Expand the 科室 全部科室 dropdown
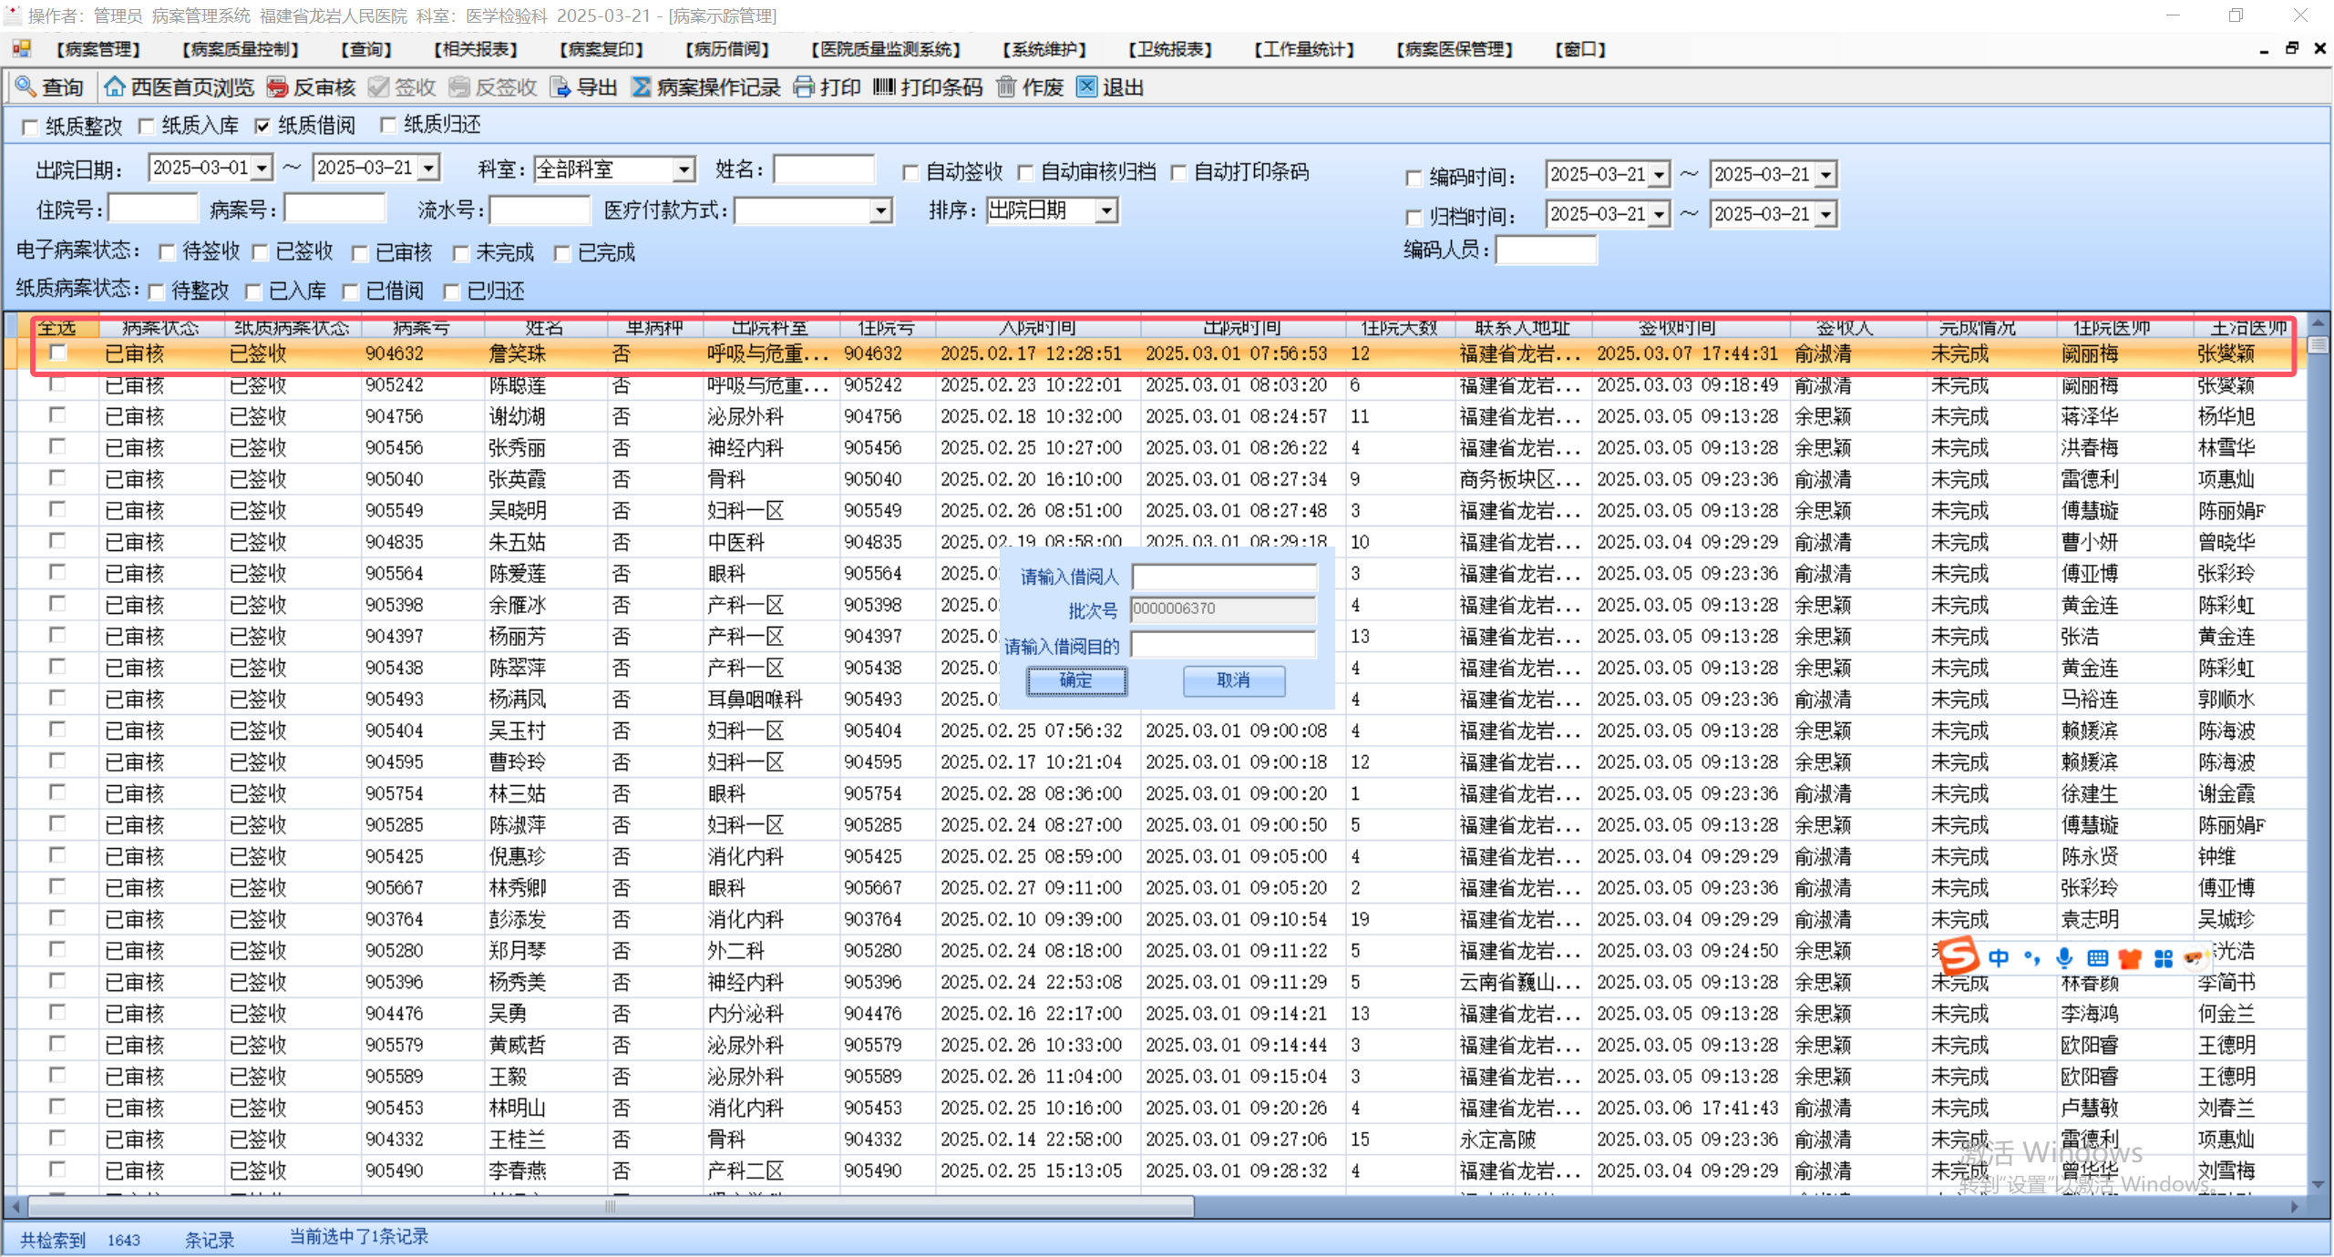The height and width of the screenshot is (1257, 2334). (684, 169)
